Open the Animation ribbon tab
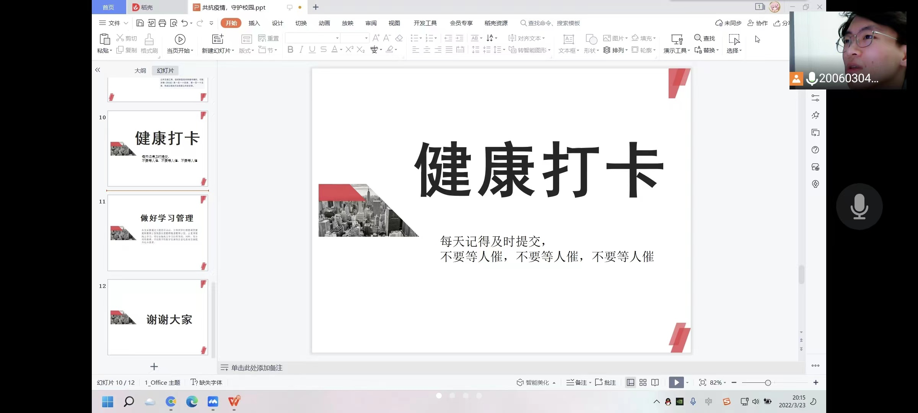The width and height of the screenshot is (918, 413). [324, 23]
